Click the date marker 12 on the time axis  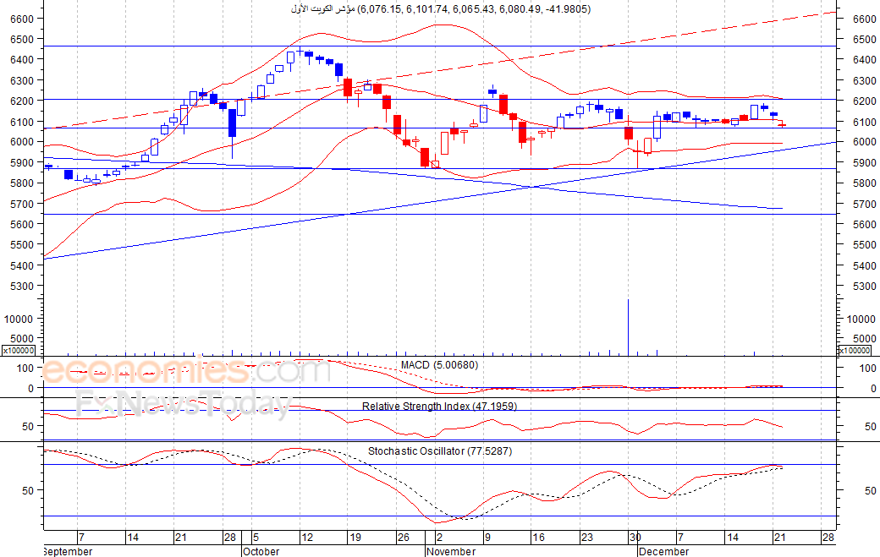[x=307, y=538]
